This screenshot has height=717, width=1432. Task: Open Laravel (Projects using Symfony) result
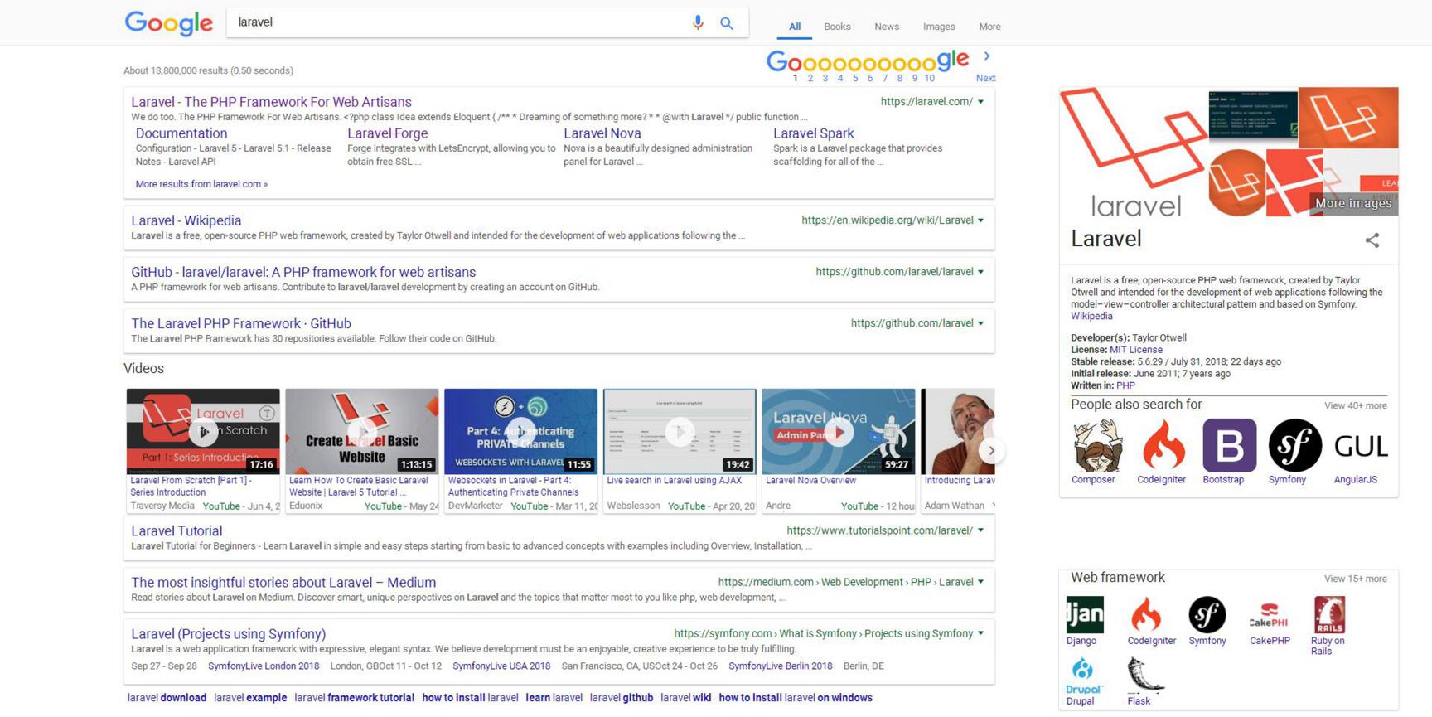pyautogui.click(x=228, y=633)
